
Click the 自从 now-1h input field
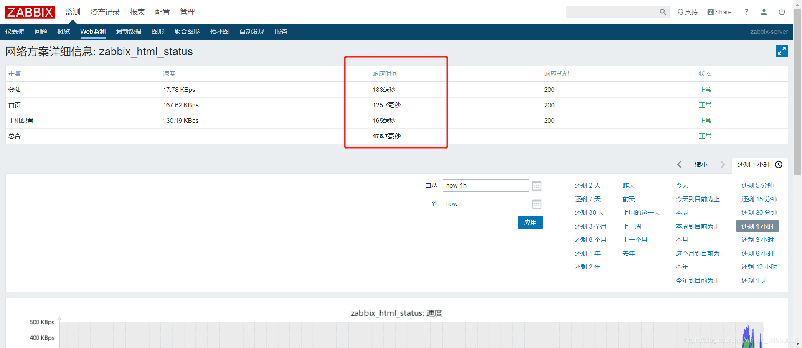(x=486, y=185)
